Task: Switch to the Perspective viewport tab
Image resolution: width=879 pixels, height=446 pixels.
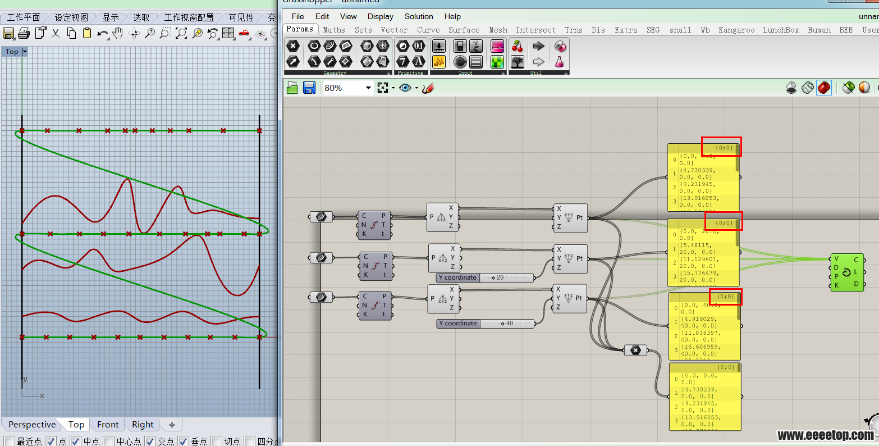Action: point(32,425)
